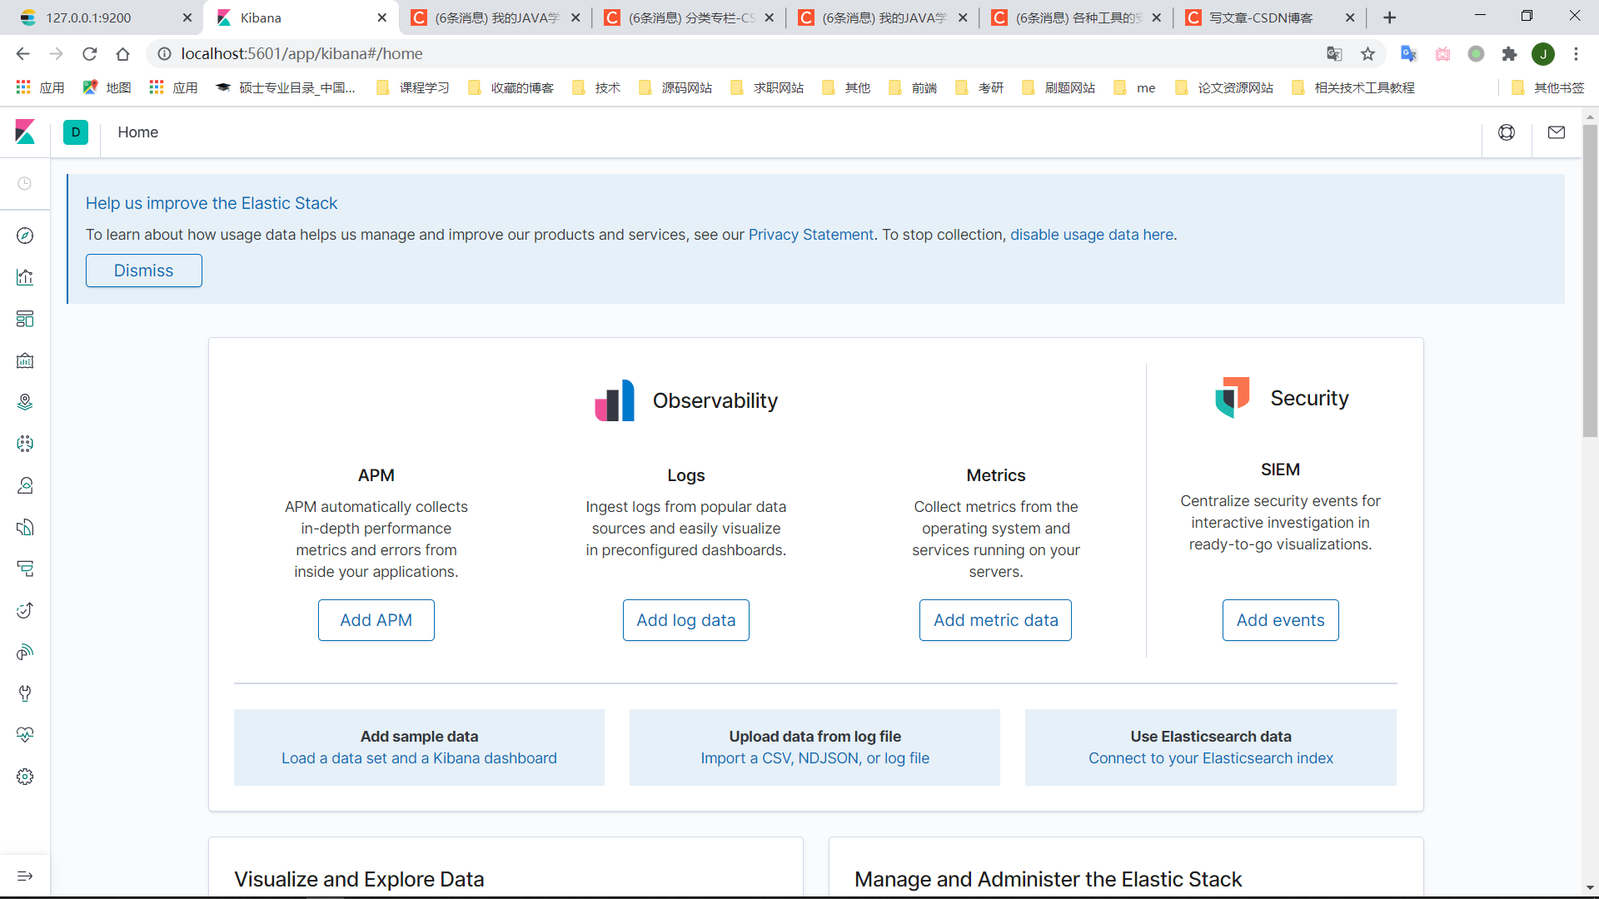Open Chrome three-dot menu
Screen dimensions: 1599x899
click(1576, 54)
